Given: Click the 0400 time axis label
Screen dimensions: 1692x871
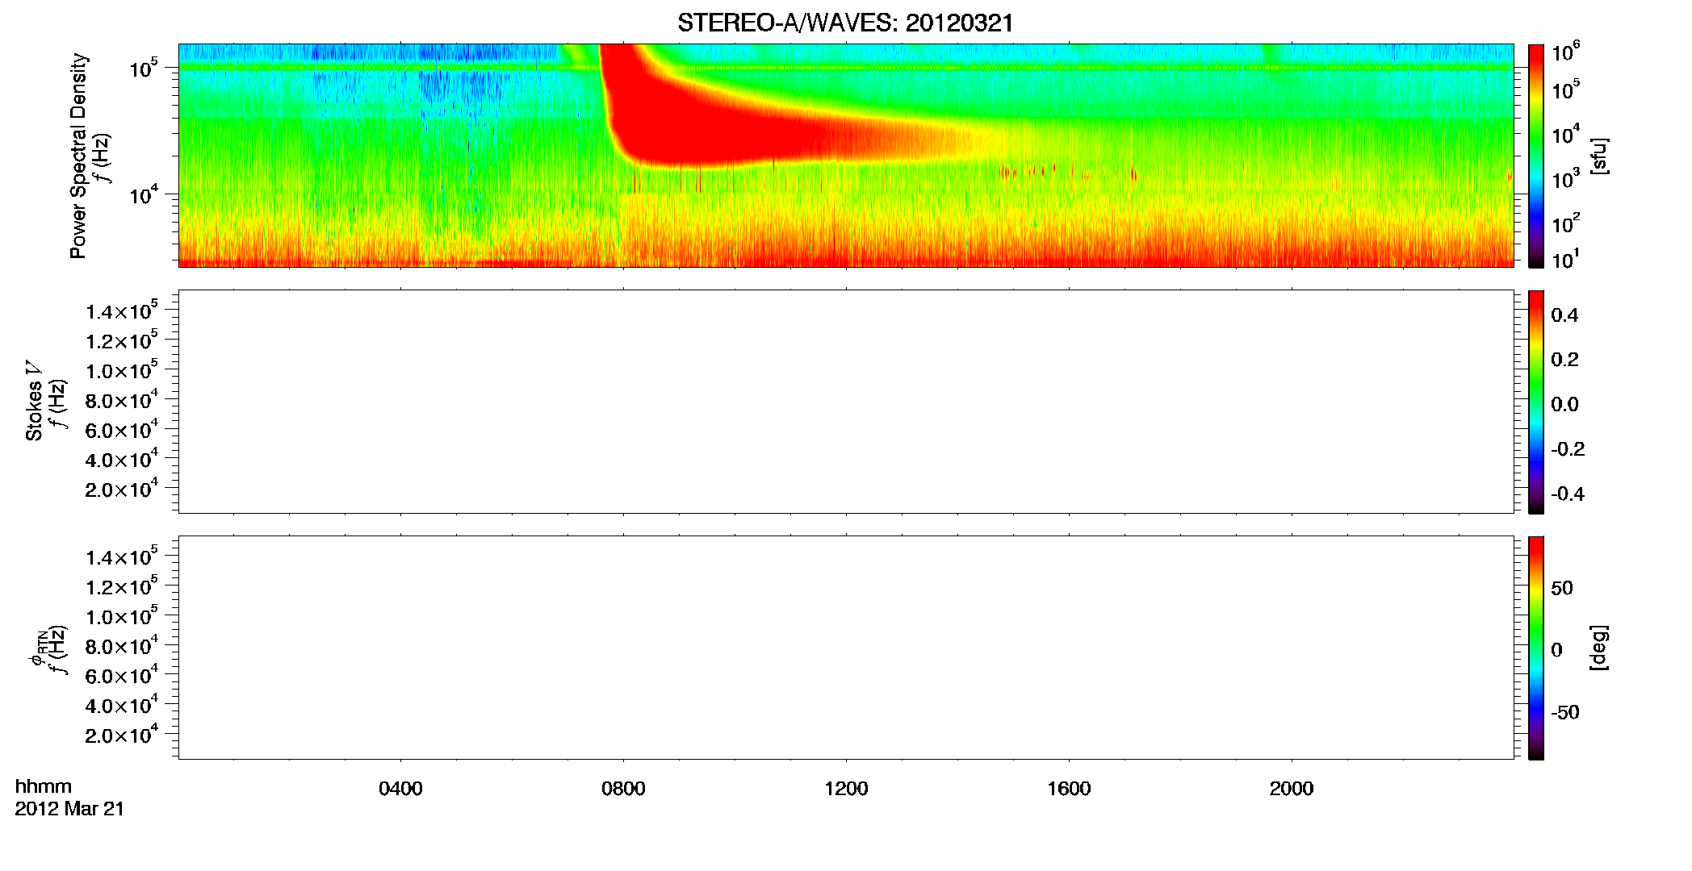Looking at the screenshot, I should pos(400,789).
